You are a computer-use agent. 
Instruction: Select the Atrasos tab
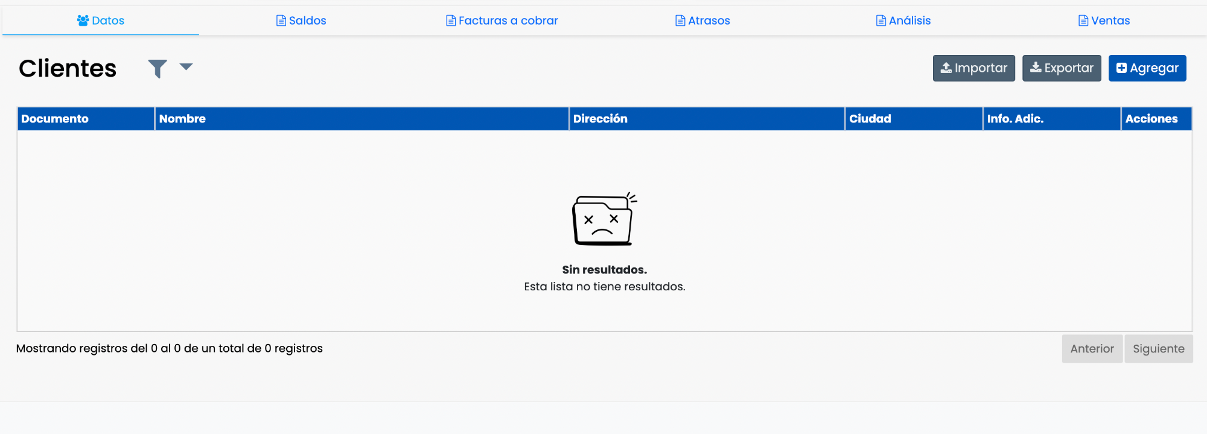click(x=702, y=21)
